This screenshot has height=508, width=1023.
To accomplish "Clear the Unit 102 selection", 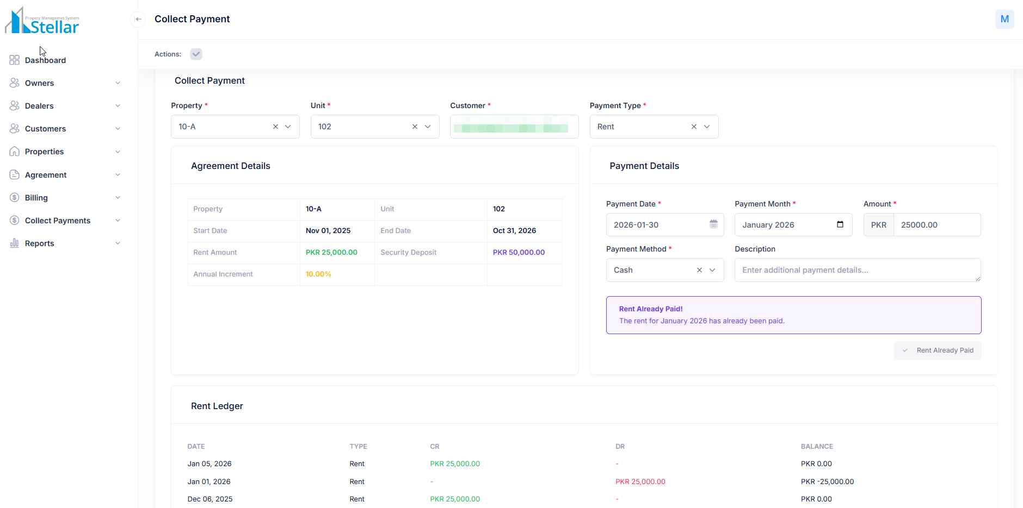I will pyautogui.click(x=415, y=127).
